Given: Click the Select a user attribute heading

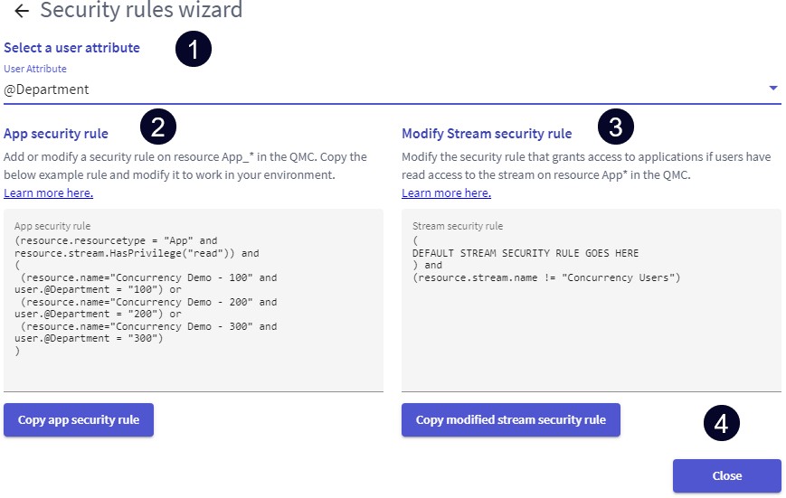Looking at the screenshot, I should (x=71, y=48).
